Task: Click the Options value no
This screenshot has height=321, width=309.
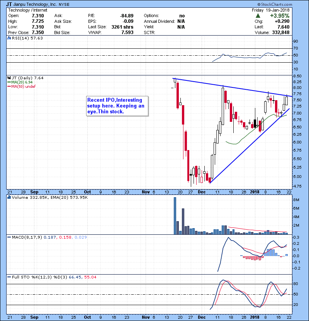Action: click(x=182, y=16)
